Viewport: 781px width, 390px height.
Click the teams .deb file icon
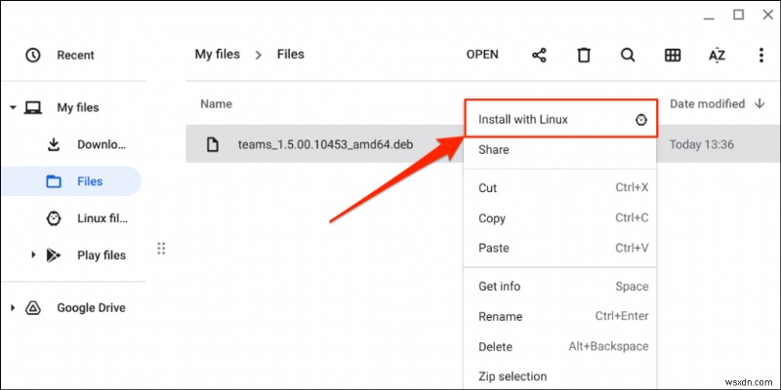213,144
